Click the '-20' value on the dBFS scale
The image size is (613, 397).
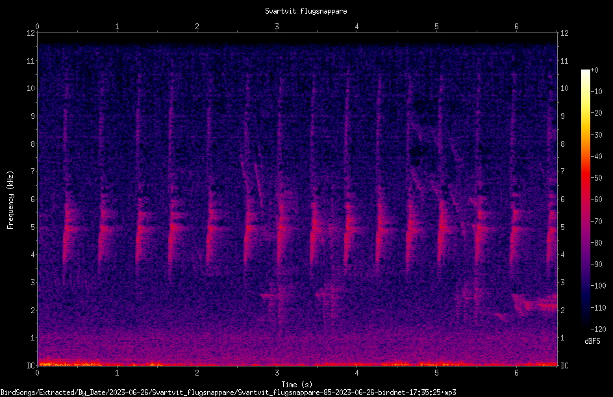596,112
